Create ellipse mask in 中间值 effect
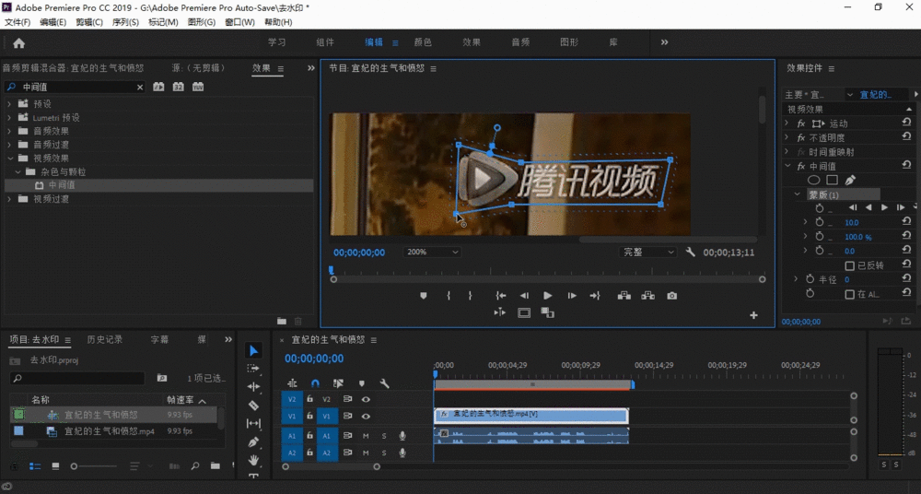 point(813,180)
